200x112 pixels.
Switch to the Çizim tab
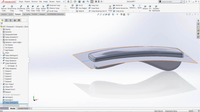(11, 14)
